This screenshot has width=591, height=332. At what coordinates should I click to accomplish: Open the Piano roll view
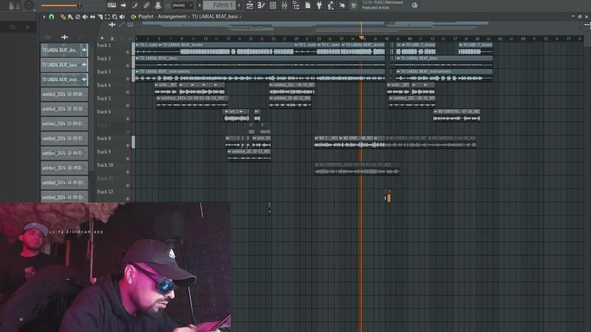coord(261,6)
